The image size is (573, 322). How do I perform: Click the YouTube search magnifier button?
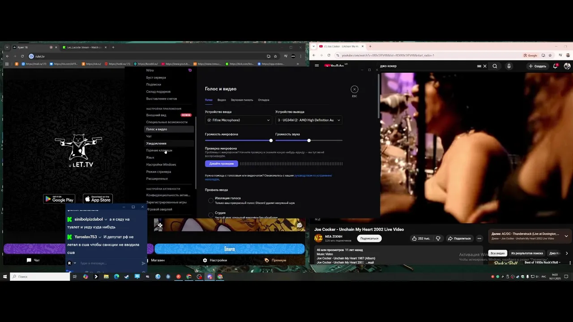[495, 66]
